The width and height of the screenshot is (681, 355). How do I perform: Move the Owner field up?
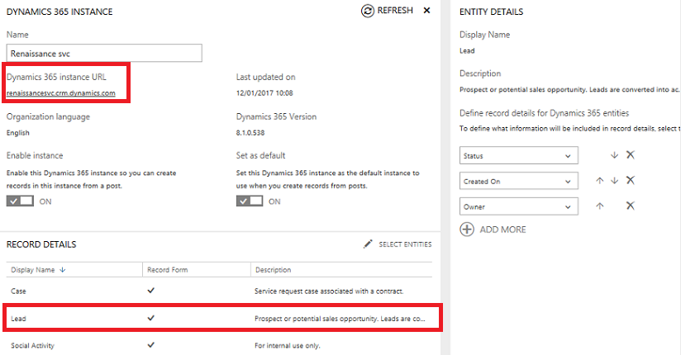click(600, 206)
